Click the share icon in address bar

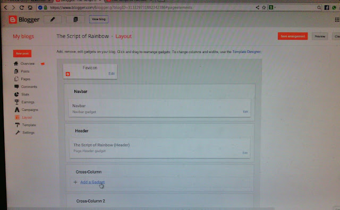[257, 7]
